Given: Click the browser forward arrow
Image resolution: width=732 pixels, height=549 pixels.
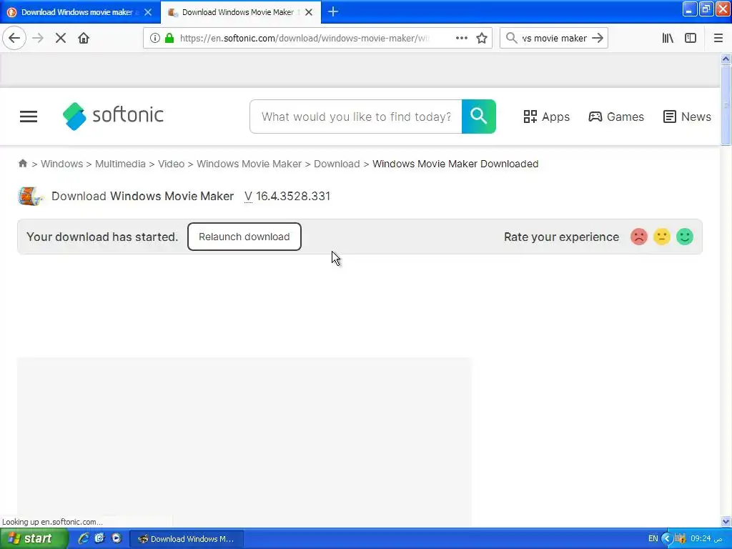Looking at the screenshot, I should coord(38,39).
